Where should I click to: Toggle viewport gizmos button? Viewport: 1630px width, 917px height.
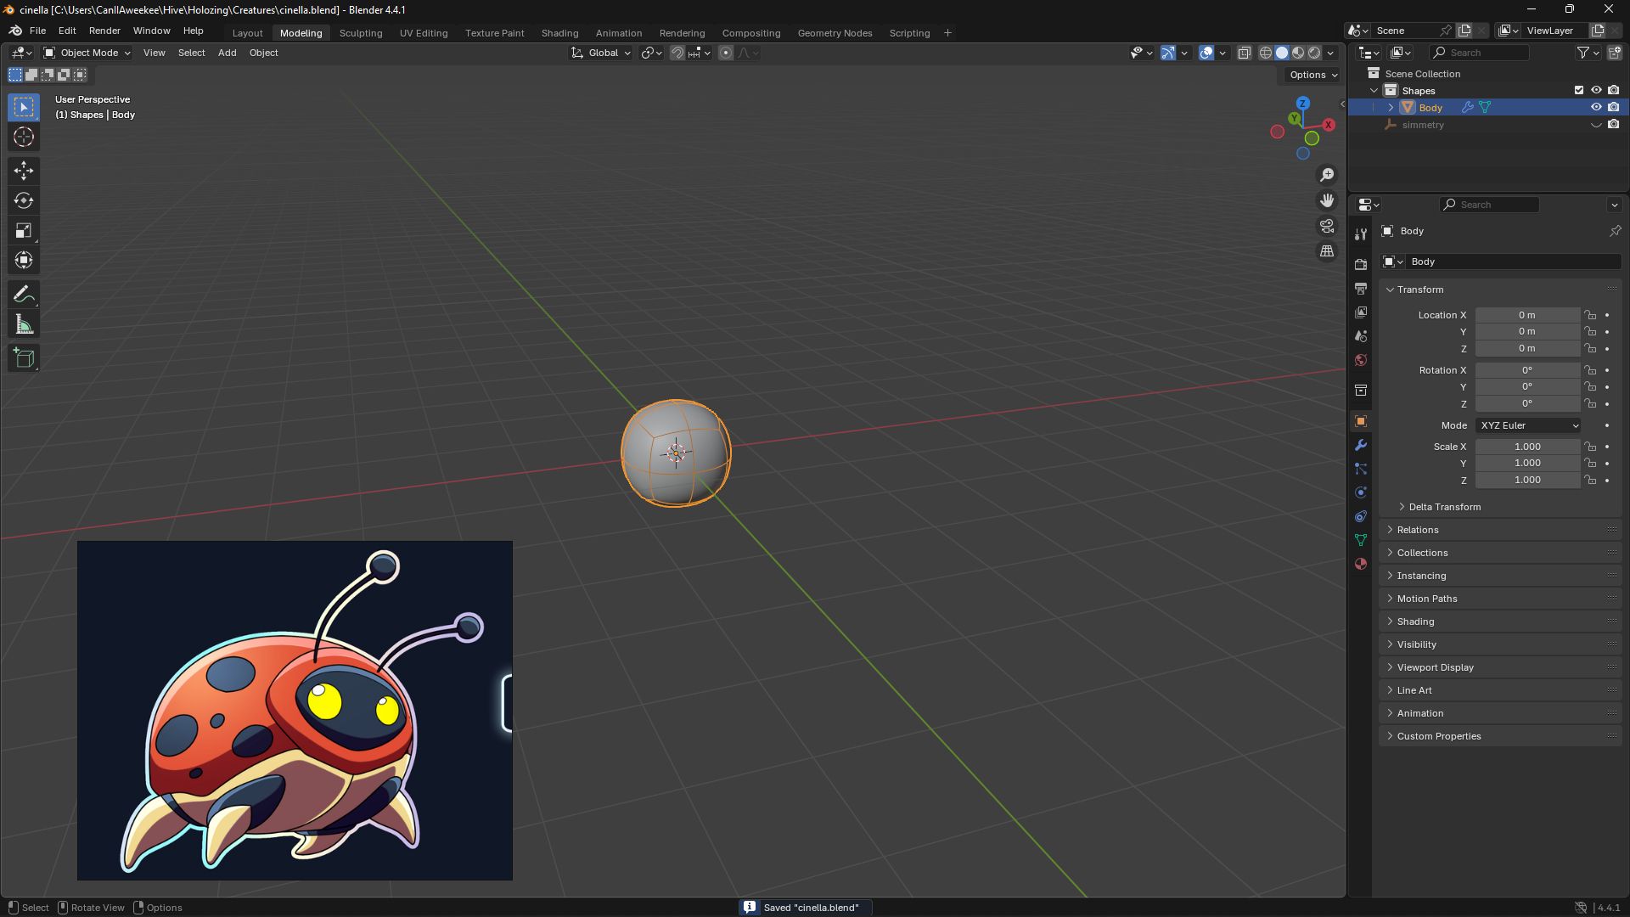1168,53
